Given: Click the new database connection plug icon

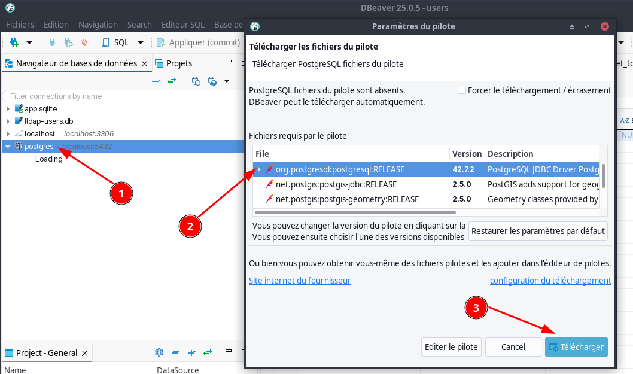Looking at the screenshot, I should click(14, 42).
